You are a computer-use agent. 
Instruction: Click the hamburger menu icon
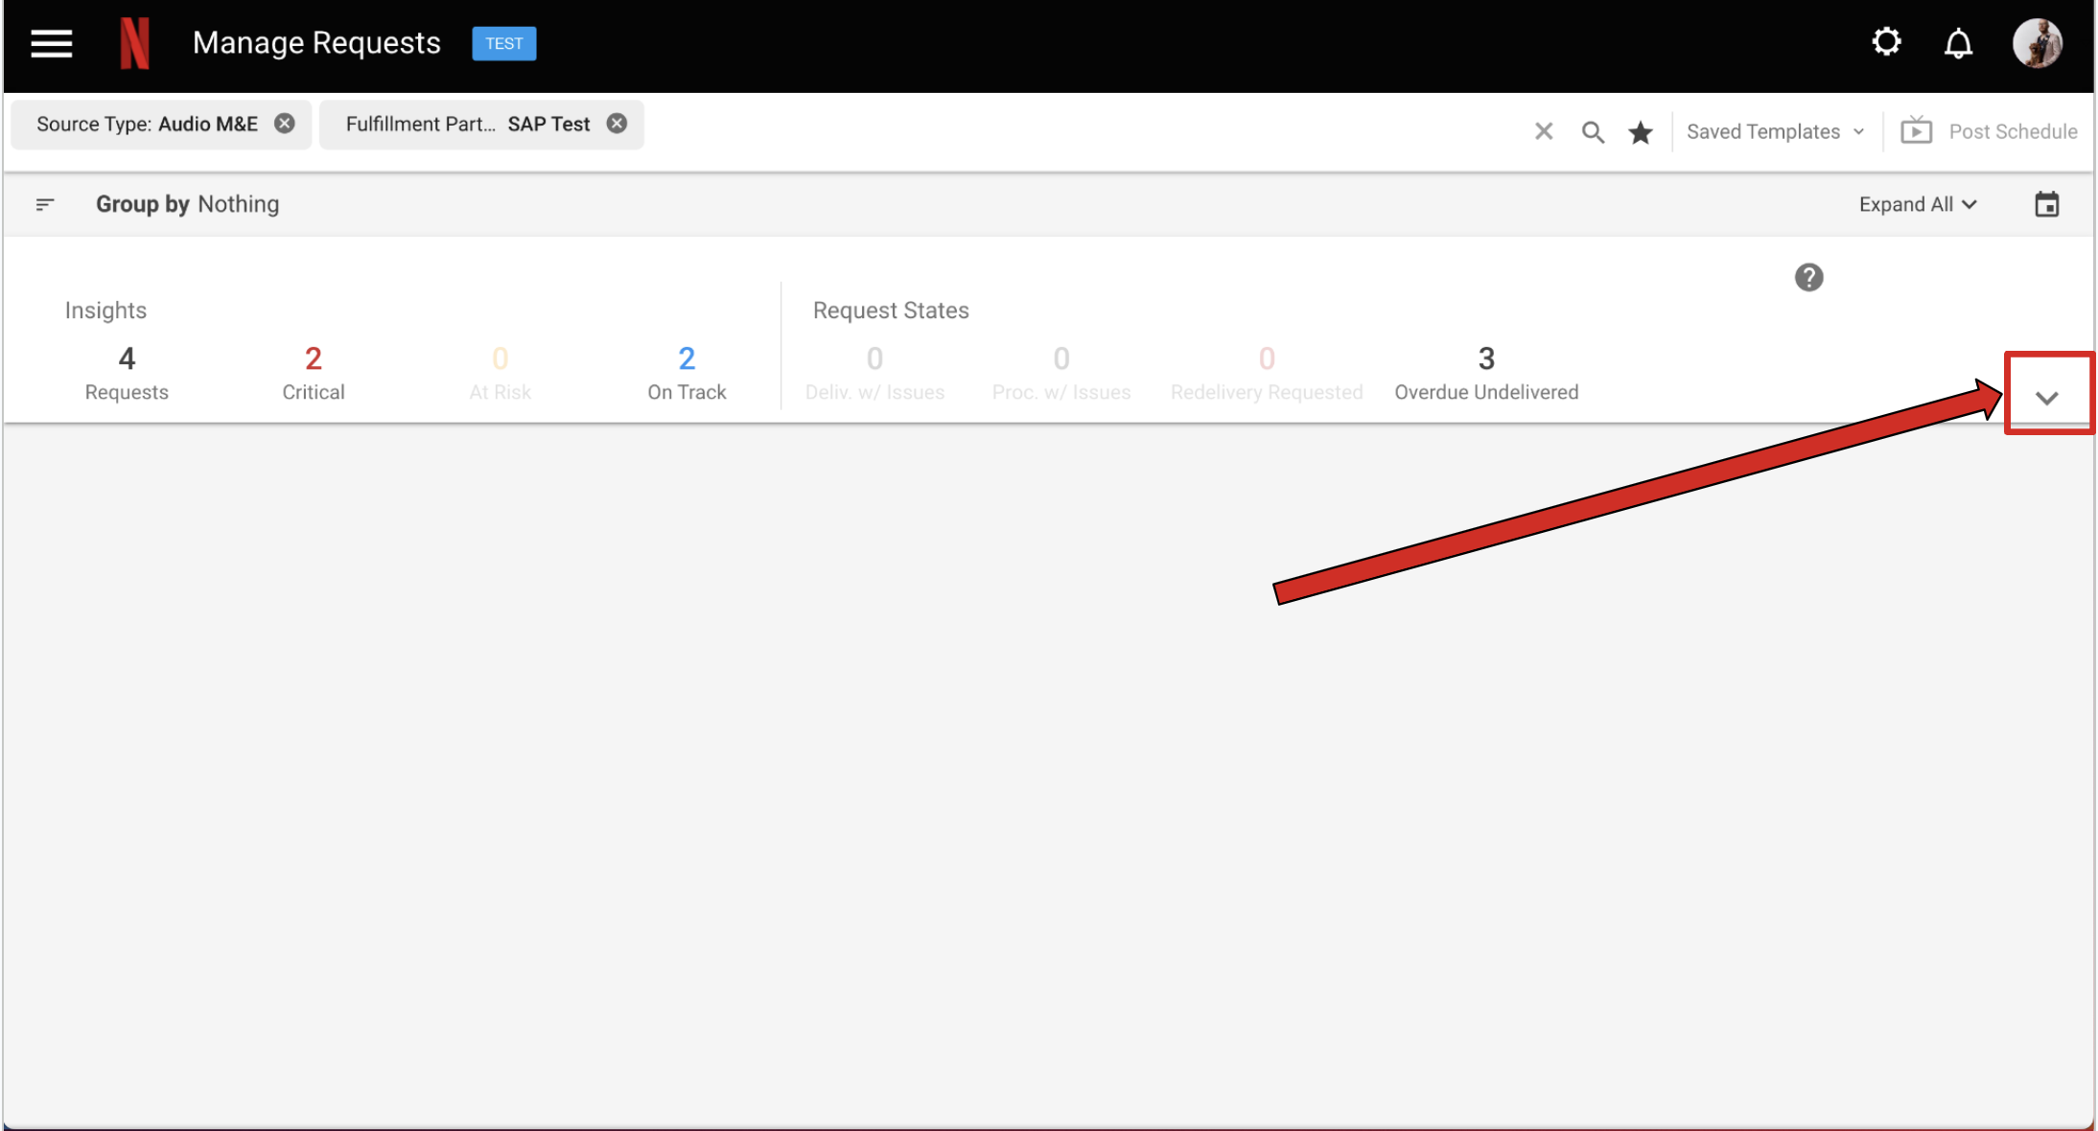coord(52,43)
